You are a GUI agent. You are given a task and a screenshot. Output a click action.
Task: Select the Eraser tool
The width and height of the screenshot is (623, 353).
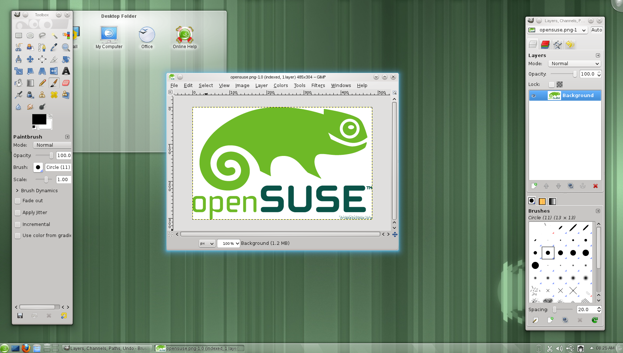point(66,83)
